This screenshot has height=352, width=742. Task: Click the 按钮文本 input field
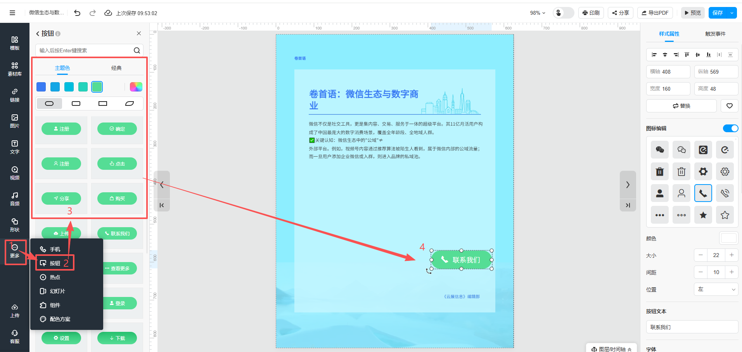pyautogui.click(x=692, y=327)
